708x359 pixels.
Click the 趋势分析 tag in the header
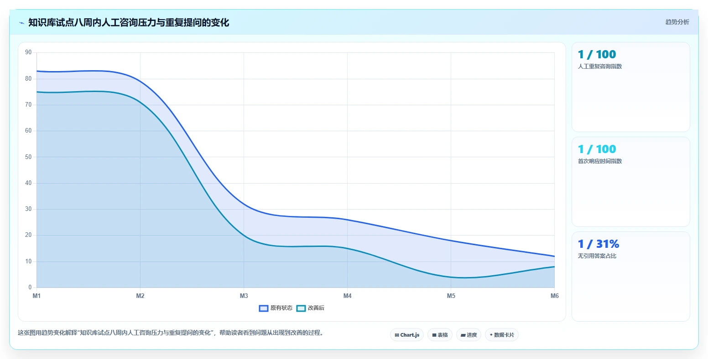coord(677,22)
